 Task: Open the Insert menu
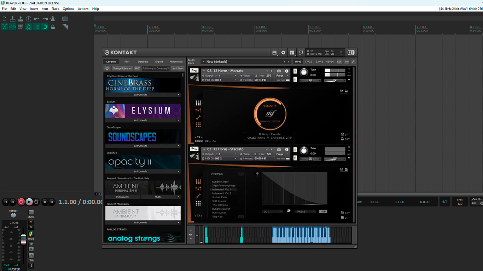click(x=34, y=9)
